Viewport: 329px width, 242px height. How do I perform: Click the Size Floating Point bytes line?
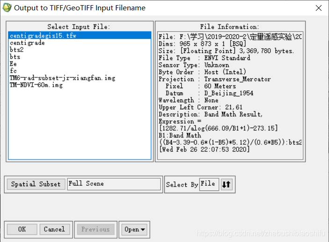[226, 51]
